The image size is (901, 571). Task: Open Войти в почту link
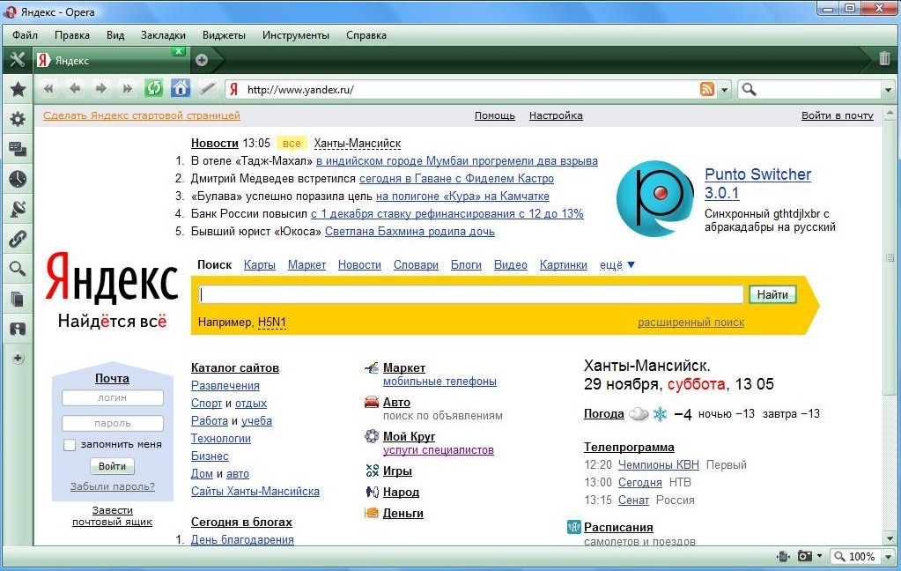coord(838,115)
